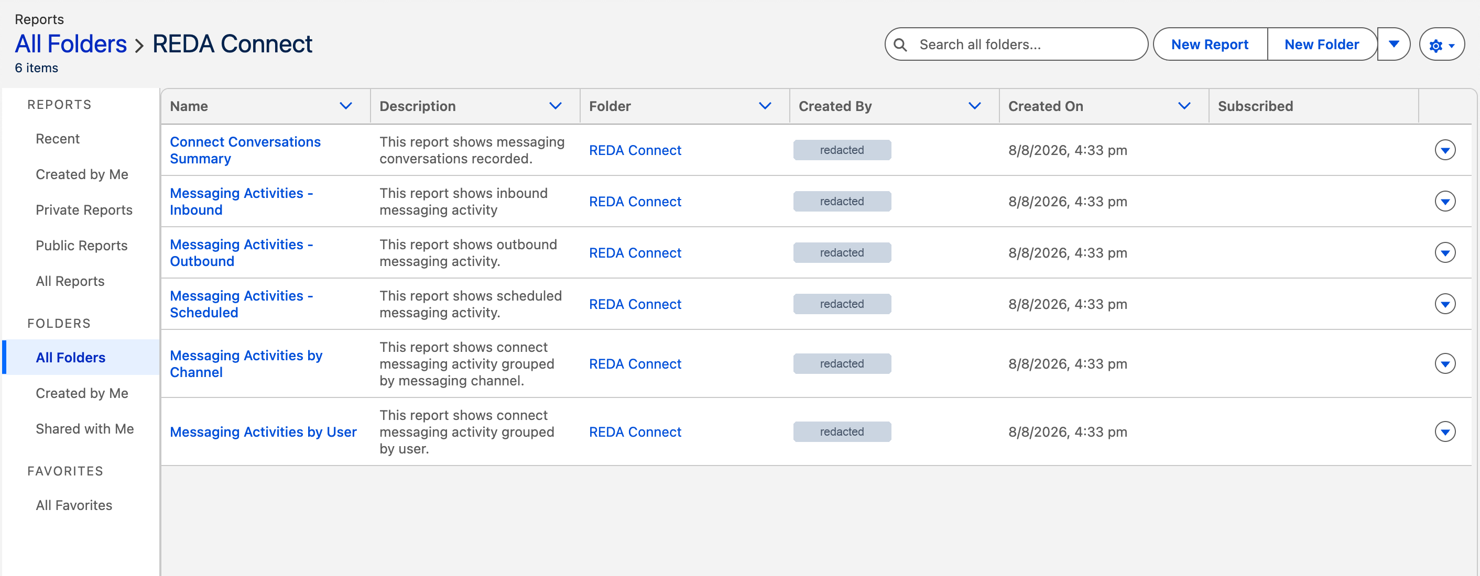Select Recent in the Reports sidebar
Screen dimensions: 1480x576
coord(58,138)
